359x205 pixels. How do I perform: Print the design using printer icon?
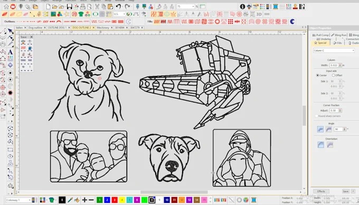click(83, 7)
